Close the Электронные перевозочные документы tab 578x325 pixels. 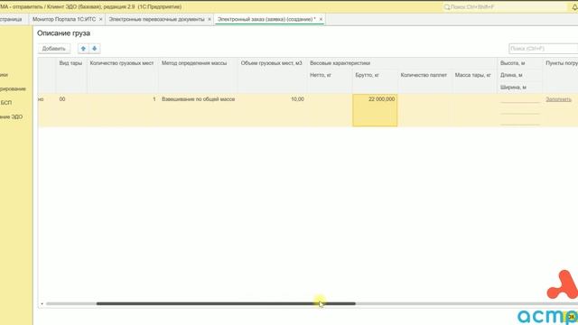(x=210, y=19)
